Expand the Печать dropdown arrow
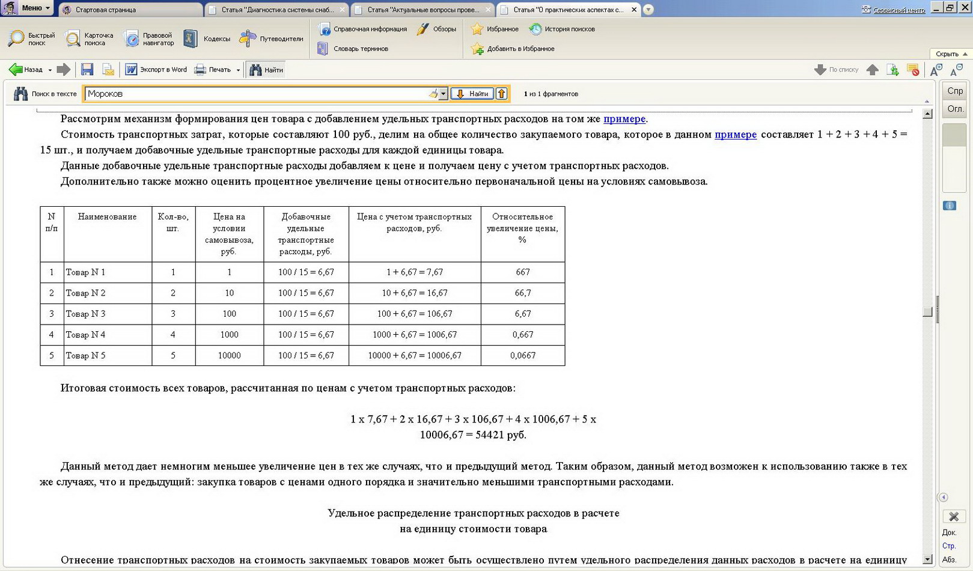 coord(238,70)
